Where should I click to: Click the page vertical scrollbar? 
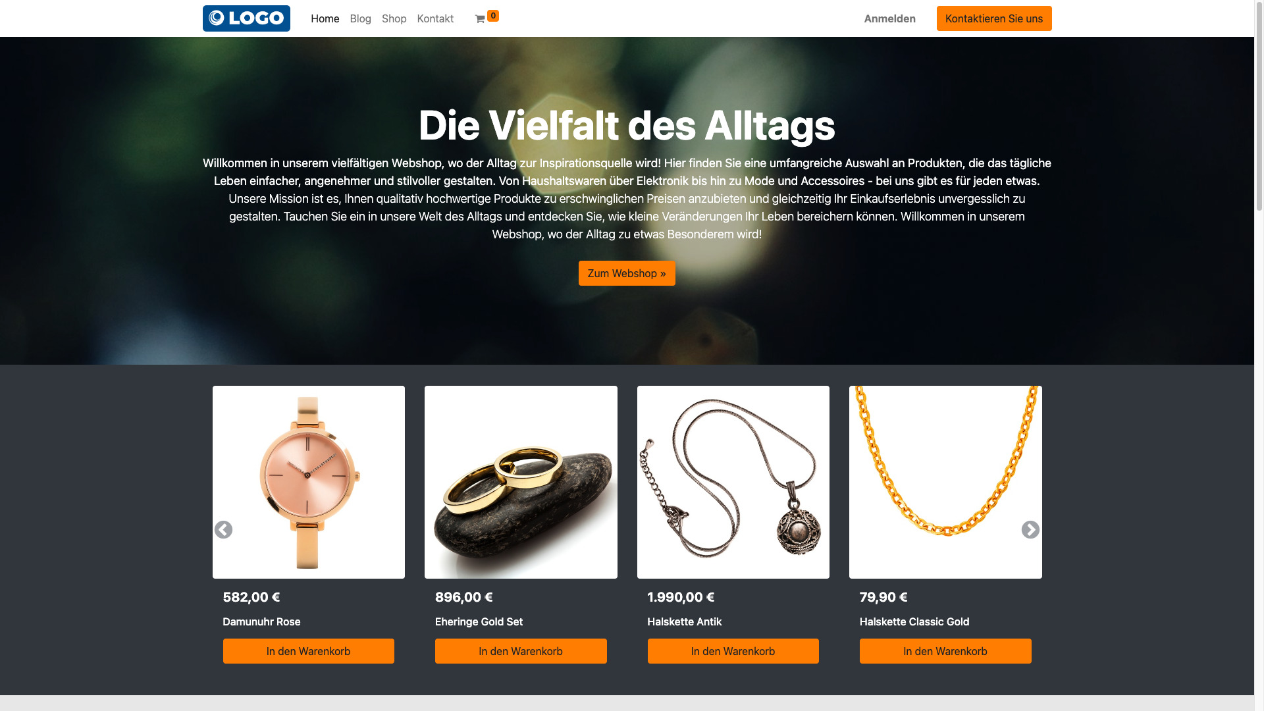[x=1259, y=105]
